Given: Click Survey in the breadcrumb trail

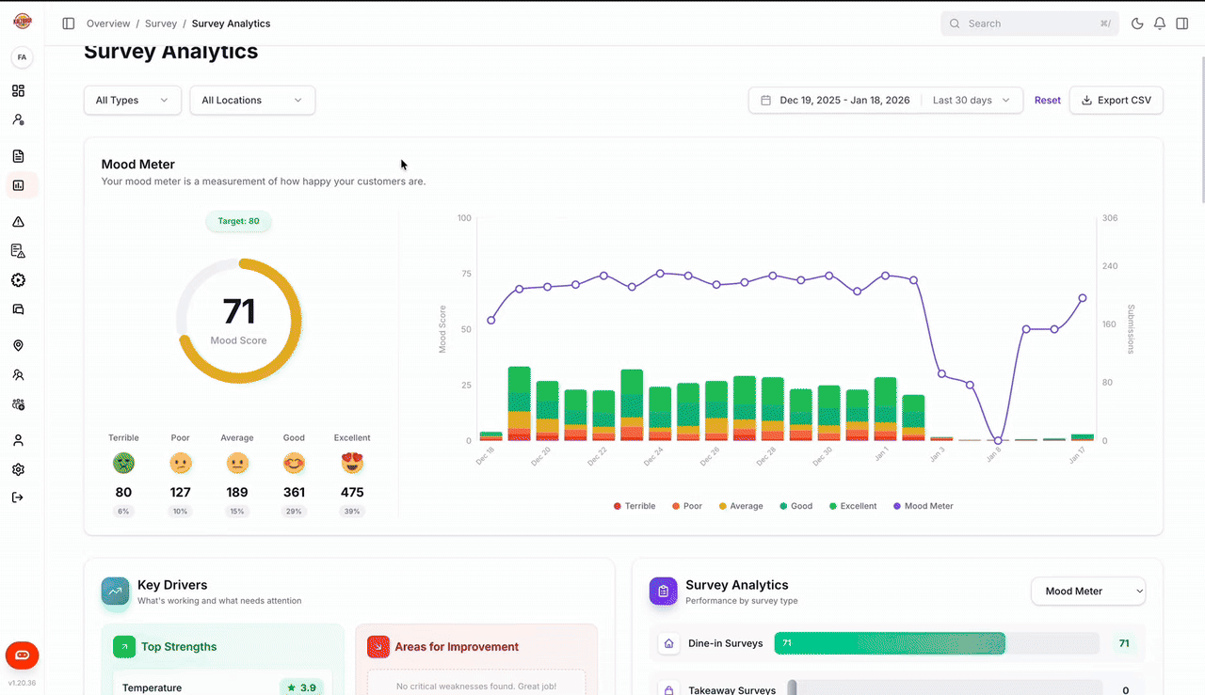Looking at the screenshot, I should click(x=160, y=24).
